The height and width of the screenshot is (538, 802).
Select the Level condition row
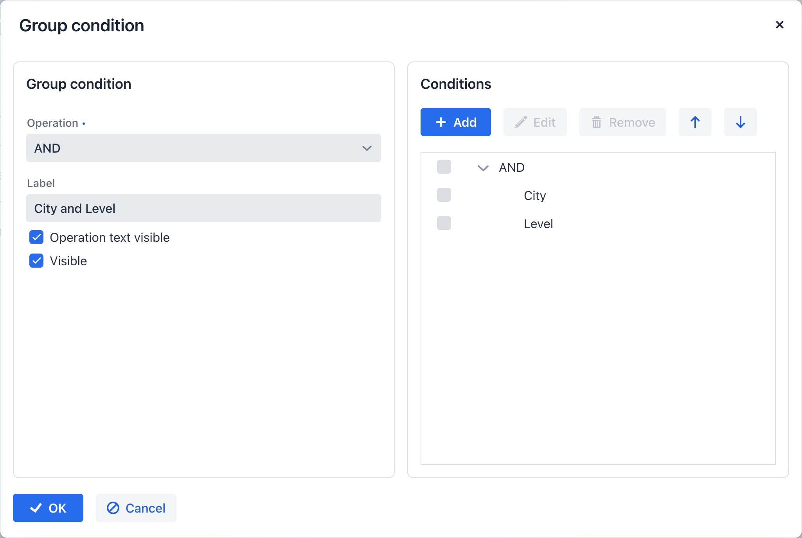coord(538,223)
